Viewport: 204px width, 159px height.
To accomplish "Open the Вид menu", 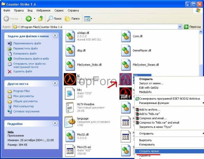I will [30, 11].
